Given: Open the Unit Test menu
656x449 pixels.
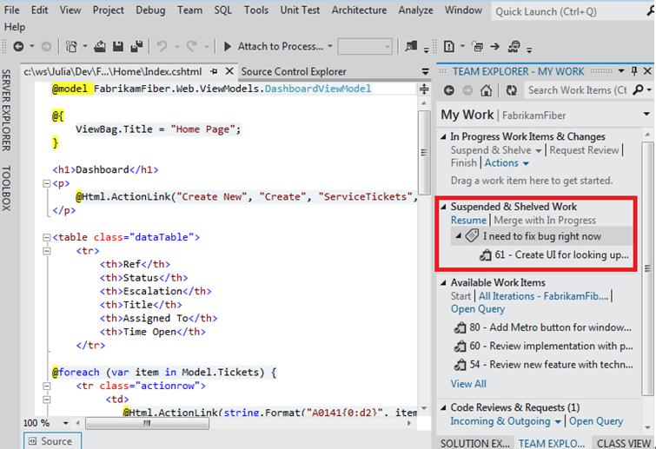Looking at the screenshot, I should tap(300, 10).
